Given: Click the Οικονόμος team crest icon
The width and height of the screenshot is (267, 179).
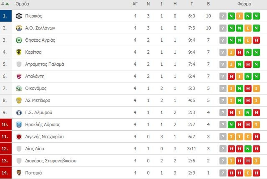Looking at the screenshot, I should pos(19,88).
